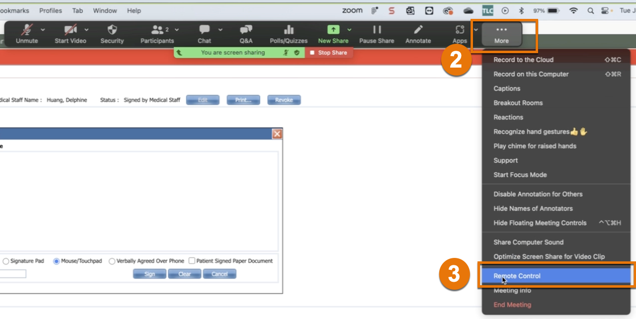Open the Q&A panel
636x319 pixels.
[245, 34]
